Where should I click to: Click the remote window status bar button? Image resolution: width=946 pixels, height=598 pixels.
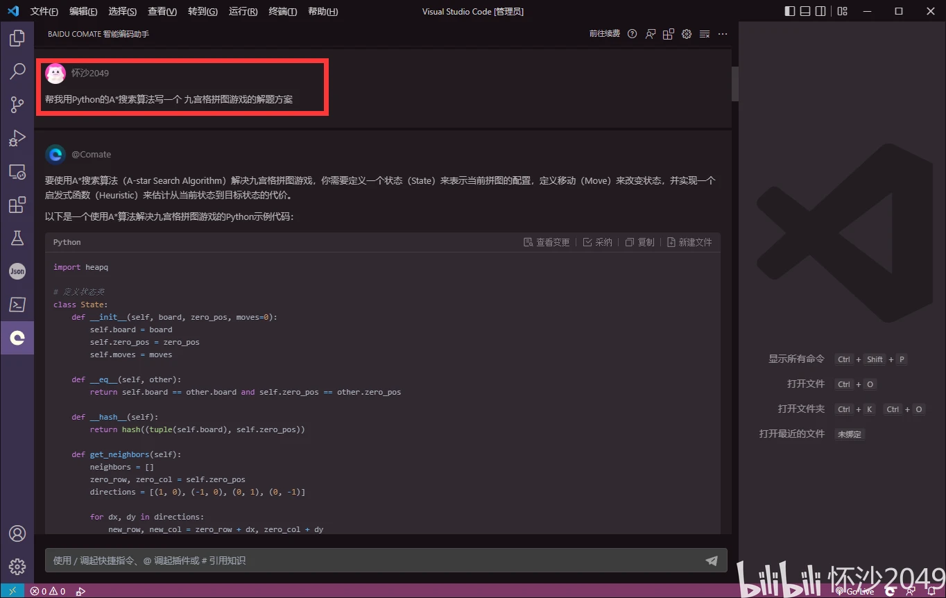(x=12, y=591)
